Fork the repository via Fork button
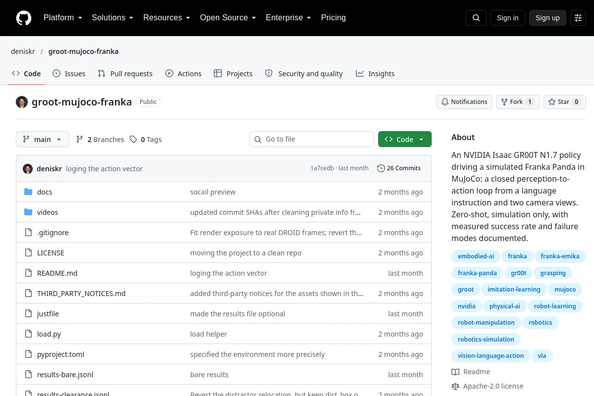The width and height of the screenshot is (594, 396). (517, 102)
